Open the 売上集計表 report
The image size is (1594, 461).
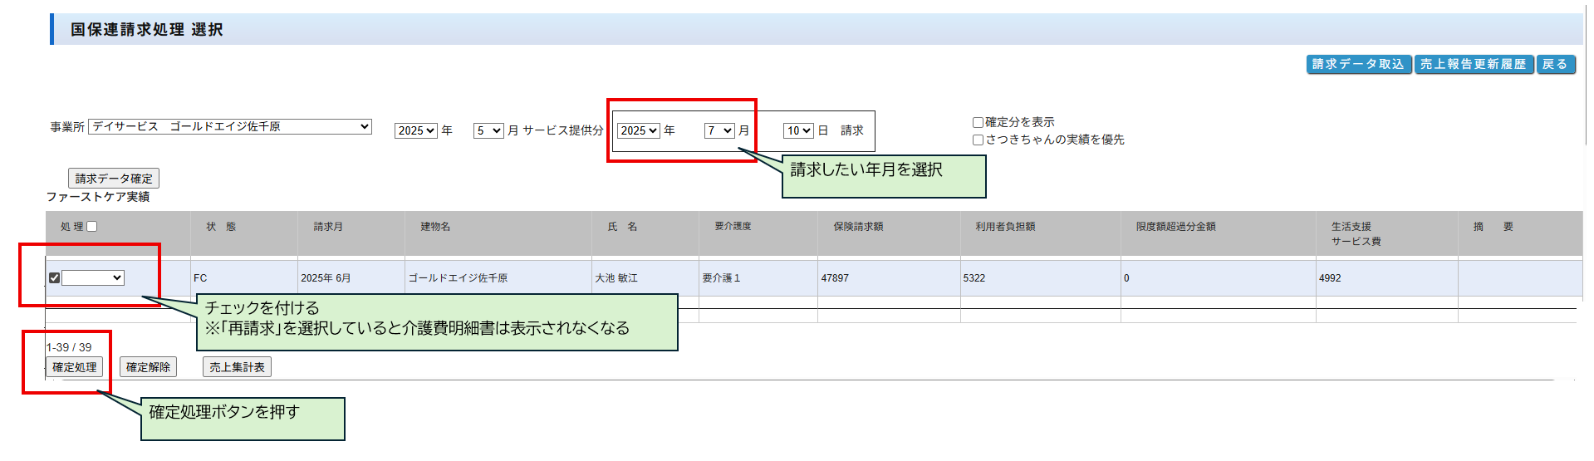(x=237, y=367)
